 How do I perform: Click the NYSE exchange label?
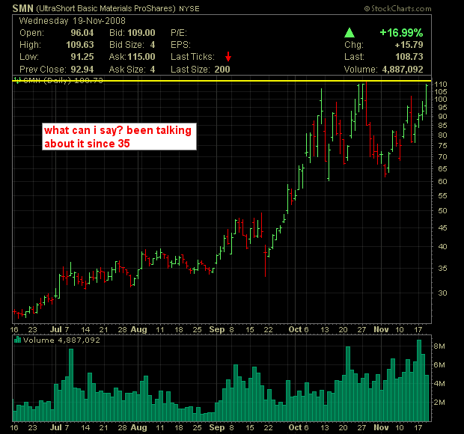tap(189, 8)
